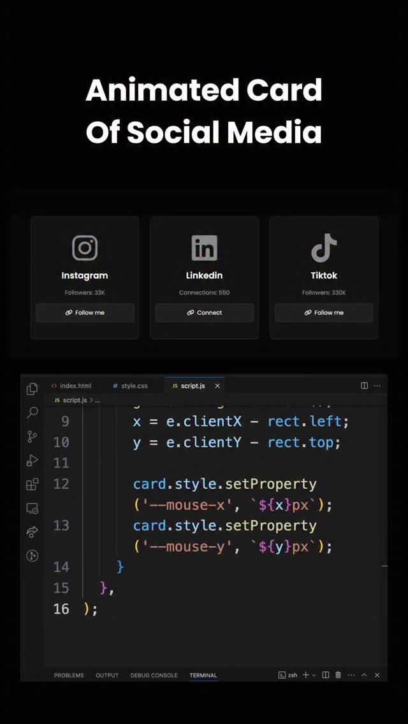Click script.js in the breadcrumb path
408x724 pixels.
tap(75, 400)
